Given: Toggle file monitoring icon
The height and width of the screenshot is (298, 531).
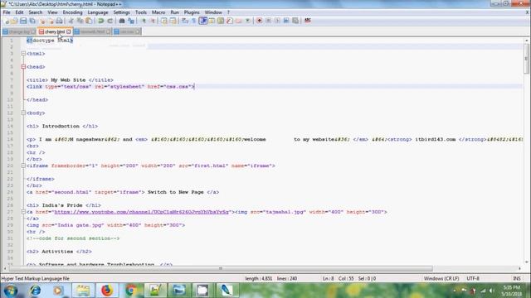Looking at the screenshot, I should (x=247, y=21).
